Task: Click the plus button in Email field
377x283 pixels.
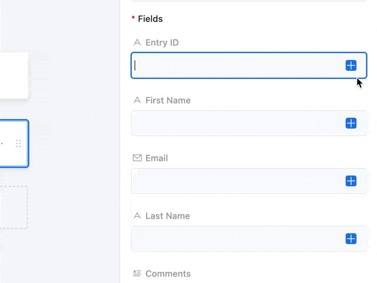Action: (351, 181)
